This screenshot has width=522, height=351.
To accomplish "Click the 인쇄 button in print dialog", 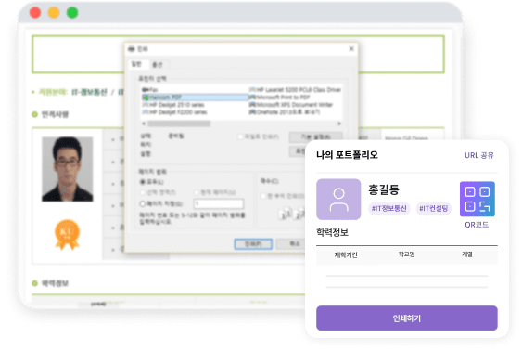I will click(253, 243).
